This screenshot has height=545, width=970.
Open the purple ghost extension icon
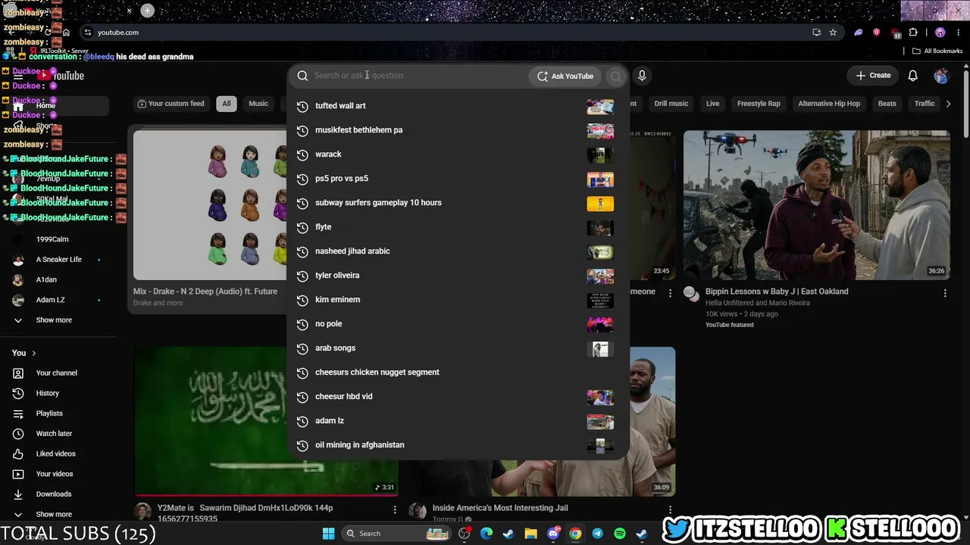(858, 33)
